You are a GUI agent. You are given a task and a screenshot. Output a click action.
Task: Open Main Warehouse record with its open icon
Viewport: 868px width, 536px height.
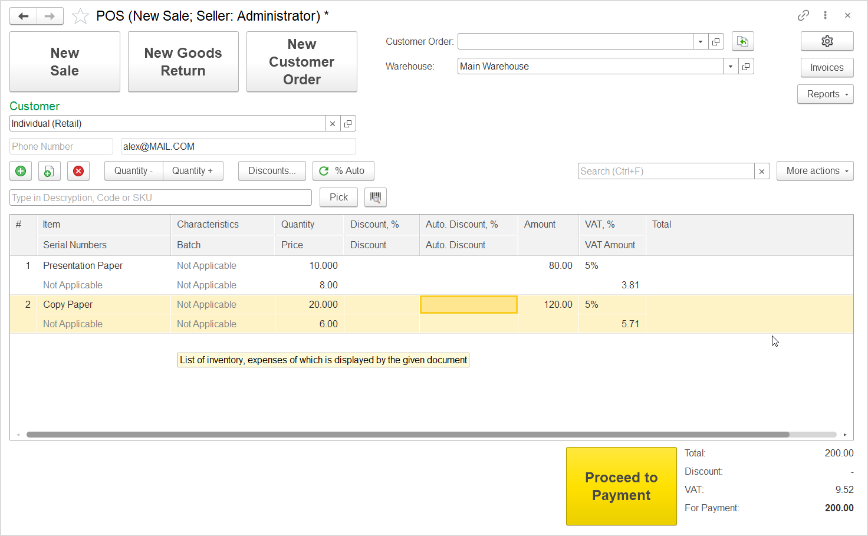click(746, 67)
